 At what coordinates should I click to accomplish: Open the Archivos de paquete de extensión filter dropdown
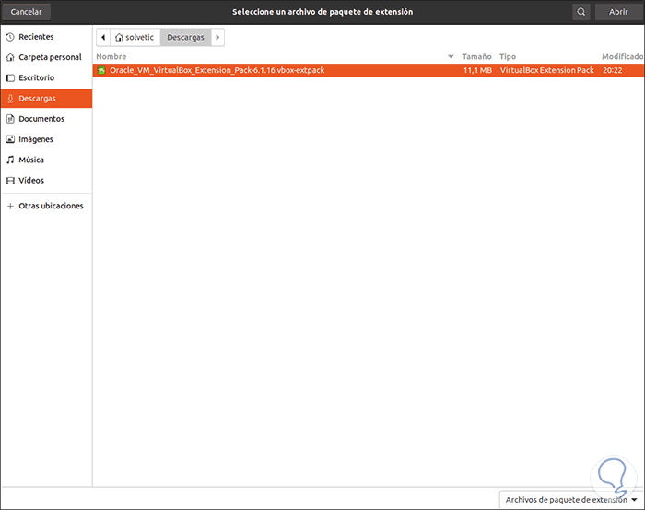click(x=571, y=500)
